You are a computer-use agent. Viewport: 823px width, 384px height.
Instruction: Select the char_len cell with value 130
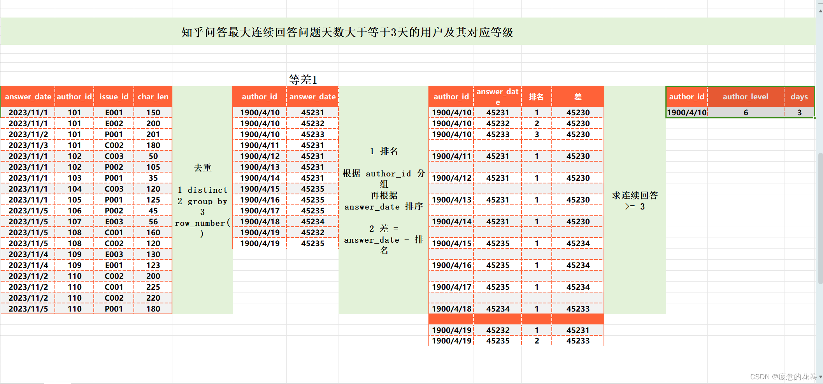[x=153, y=254]
